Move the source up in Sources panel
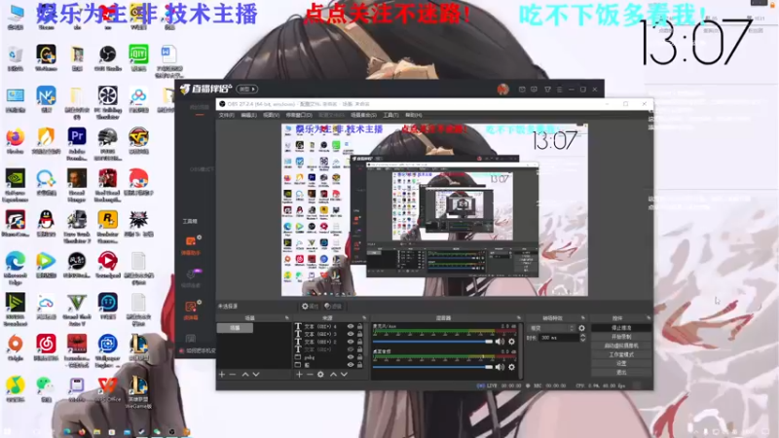The width and height of the screenshot is (779, 438). (x=333, y=375)
